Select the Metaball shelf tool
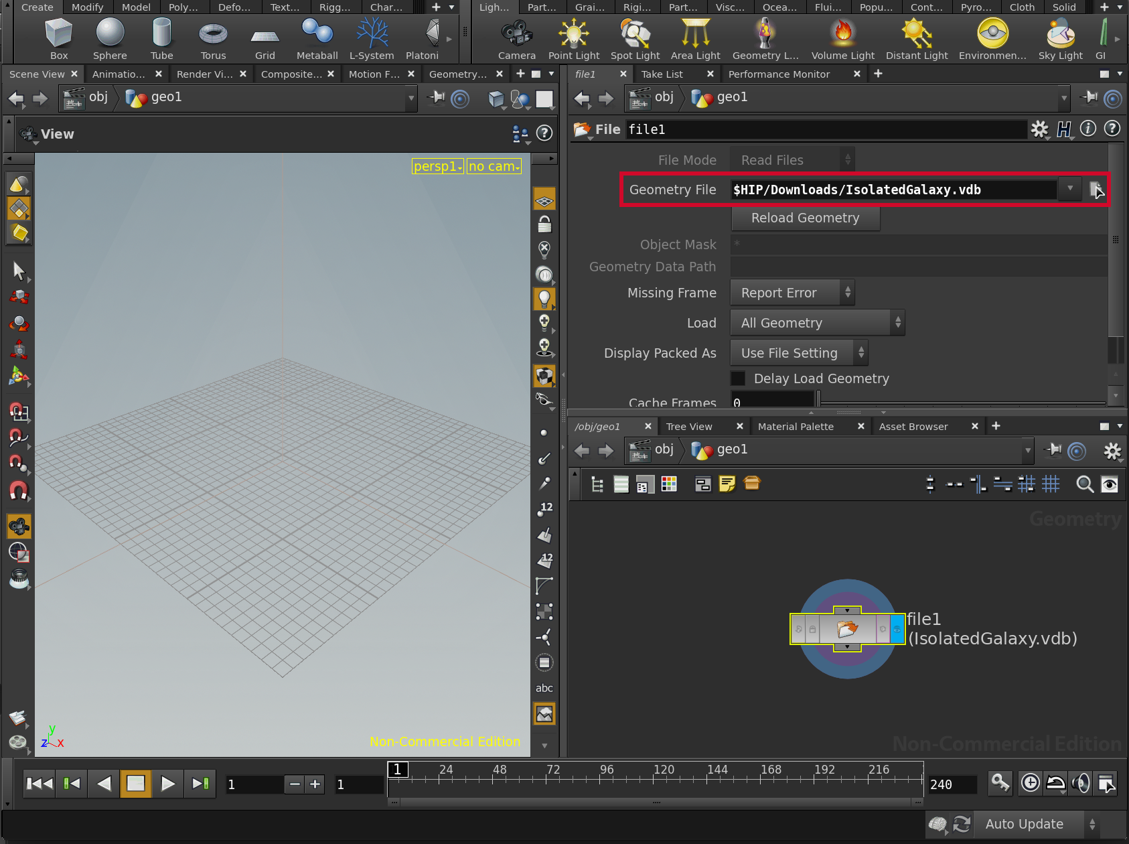The height and width of the screenshot is (844, 1129). pyautogui.click(x=317, y=39)
